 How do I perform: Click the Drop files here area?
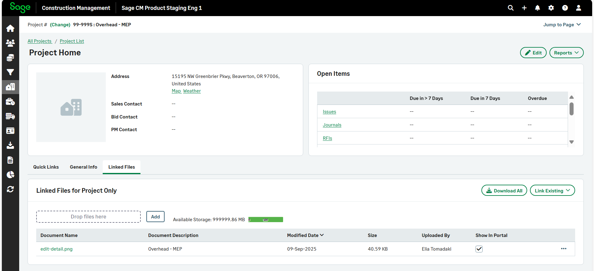tap(88, 217)
